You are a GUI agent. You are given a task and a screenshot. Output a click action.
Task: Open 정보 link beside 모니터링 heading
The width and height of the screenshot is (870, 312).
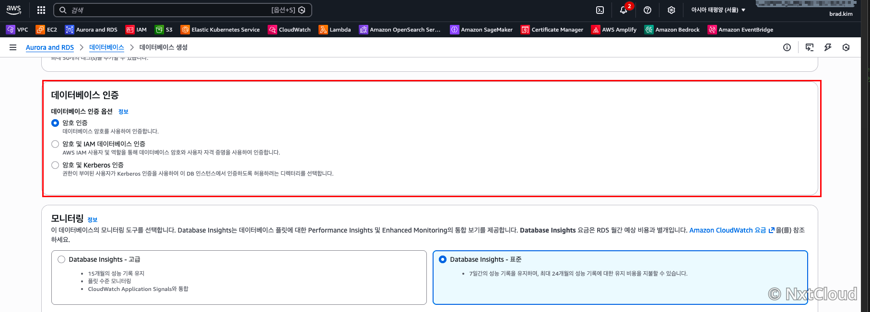click(93, 220)
